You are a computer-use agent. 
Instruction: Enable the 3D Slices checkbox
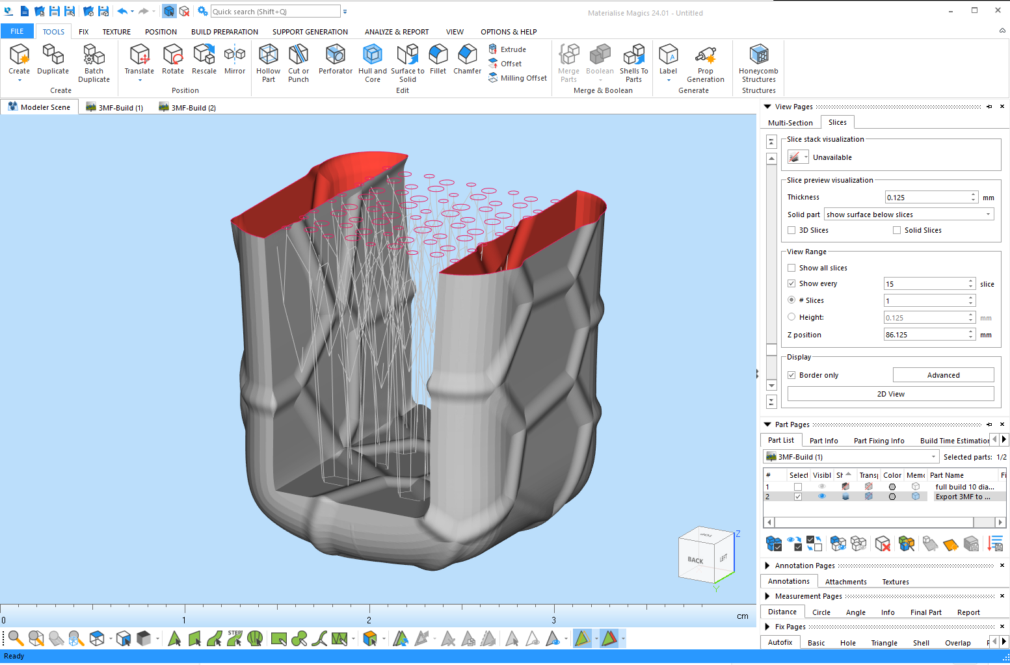791,230
